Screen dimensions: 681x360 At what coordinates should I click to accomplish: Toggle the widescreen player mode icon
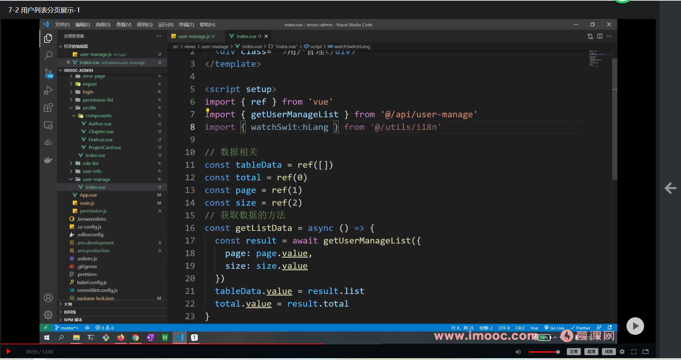pos(646,352)
